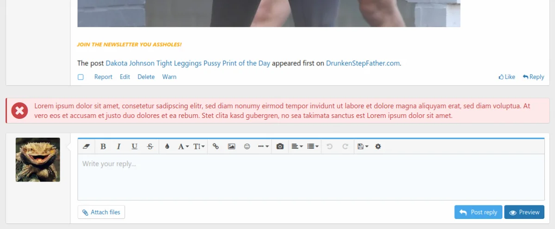555x229 pixels.
Task: Open the list type dropdown
Action: tap(313, 147)
